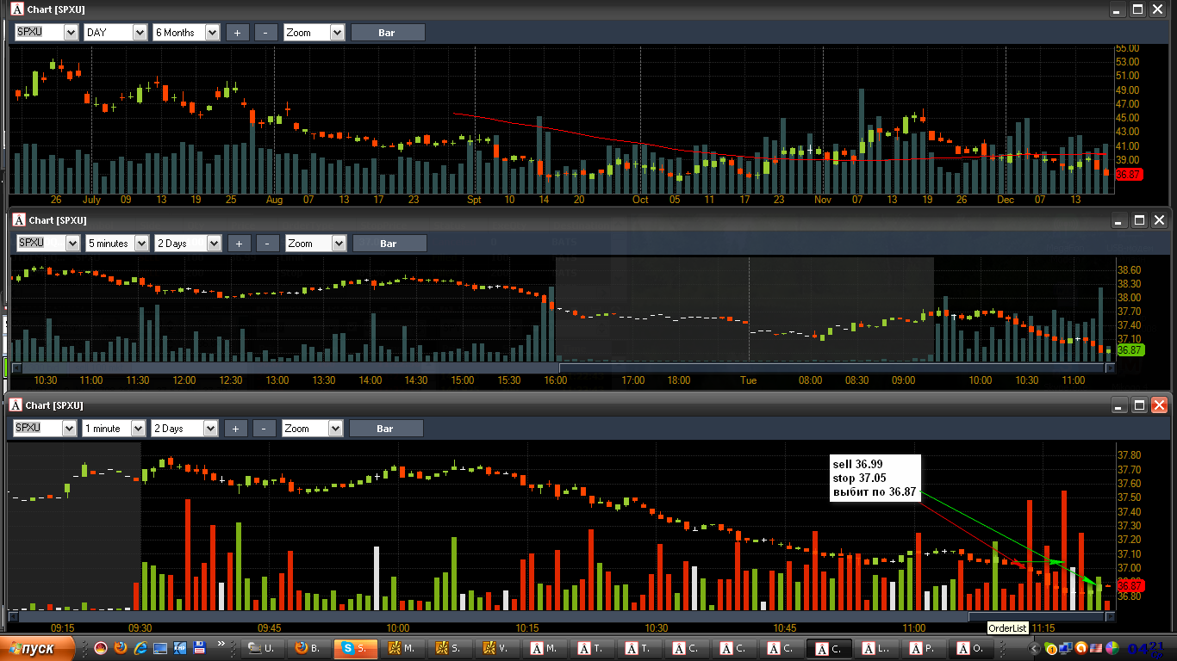Open symbol dropdown in daily SPXU chart
Image resolution: width=1177 pixels, height=661 pixels.
(x=71, y=33)
